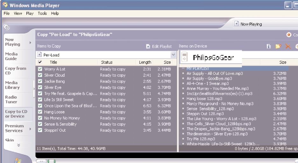
Task: Select Hang loose 128.mp3 on device
Action: coord(204,98)
